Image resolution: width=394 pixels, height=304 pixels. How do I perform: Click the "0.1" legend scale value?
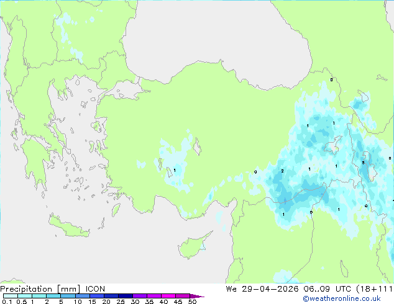coord(7,302)
